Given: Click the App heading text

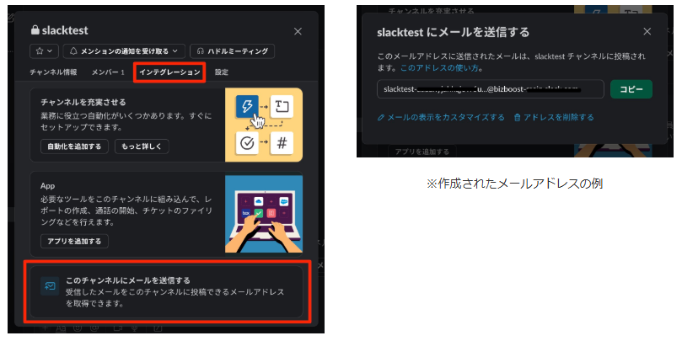Looking at the screenshot, I should (47, 186).
